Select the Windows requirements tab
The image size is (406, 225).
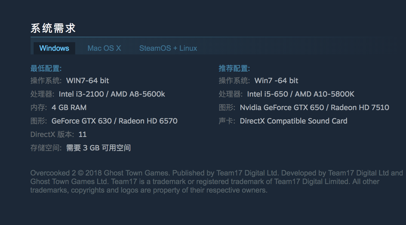click(54, 48)
